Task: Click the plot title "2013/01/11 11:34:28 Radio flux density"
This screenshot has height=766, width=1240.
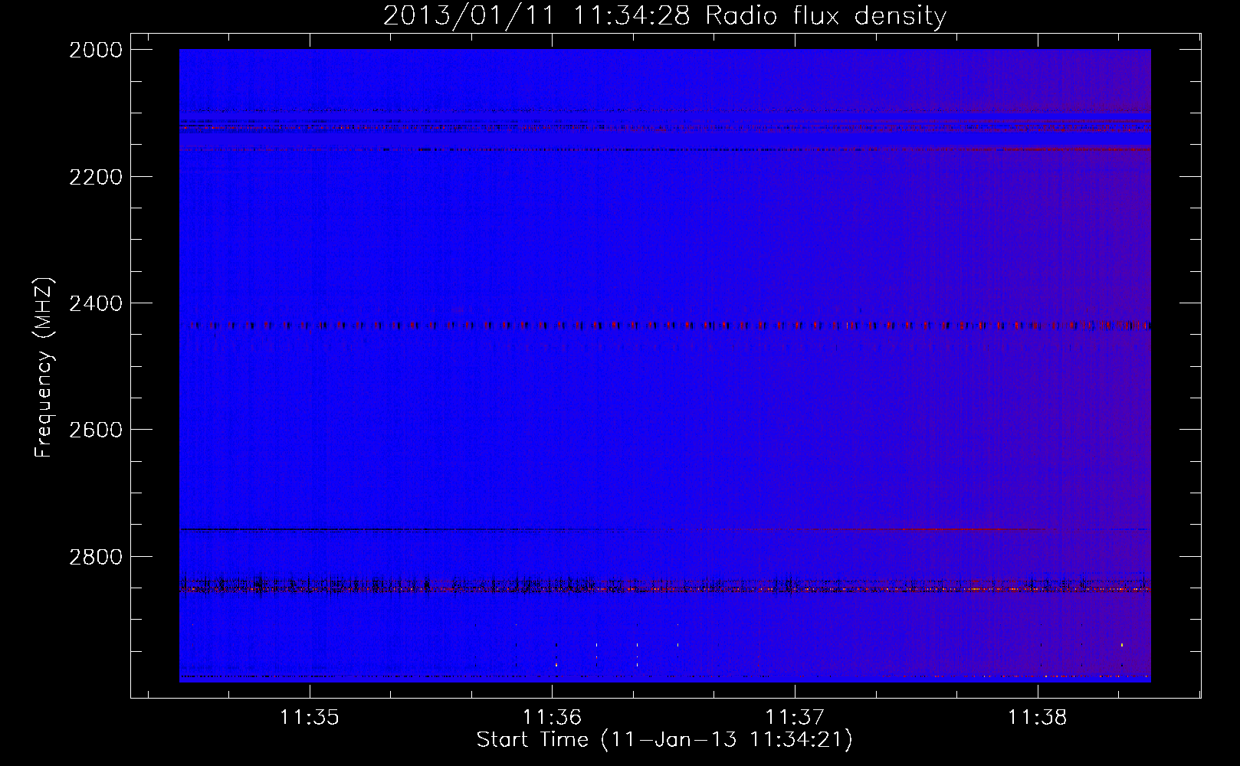Action: 664,15
